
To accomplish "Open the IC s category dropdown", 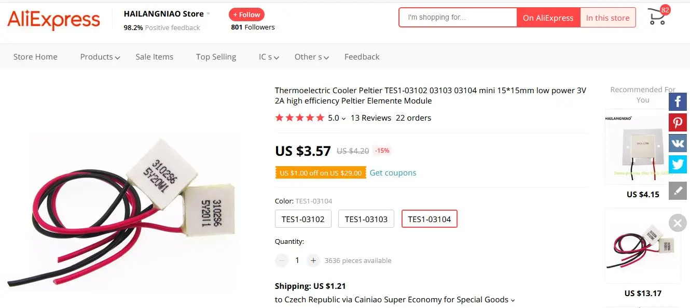I will [x=269, y=57].
